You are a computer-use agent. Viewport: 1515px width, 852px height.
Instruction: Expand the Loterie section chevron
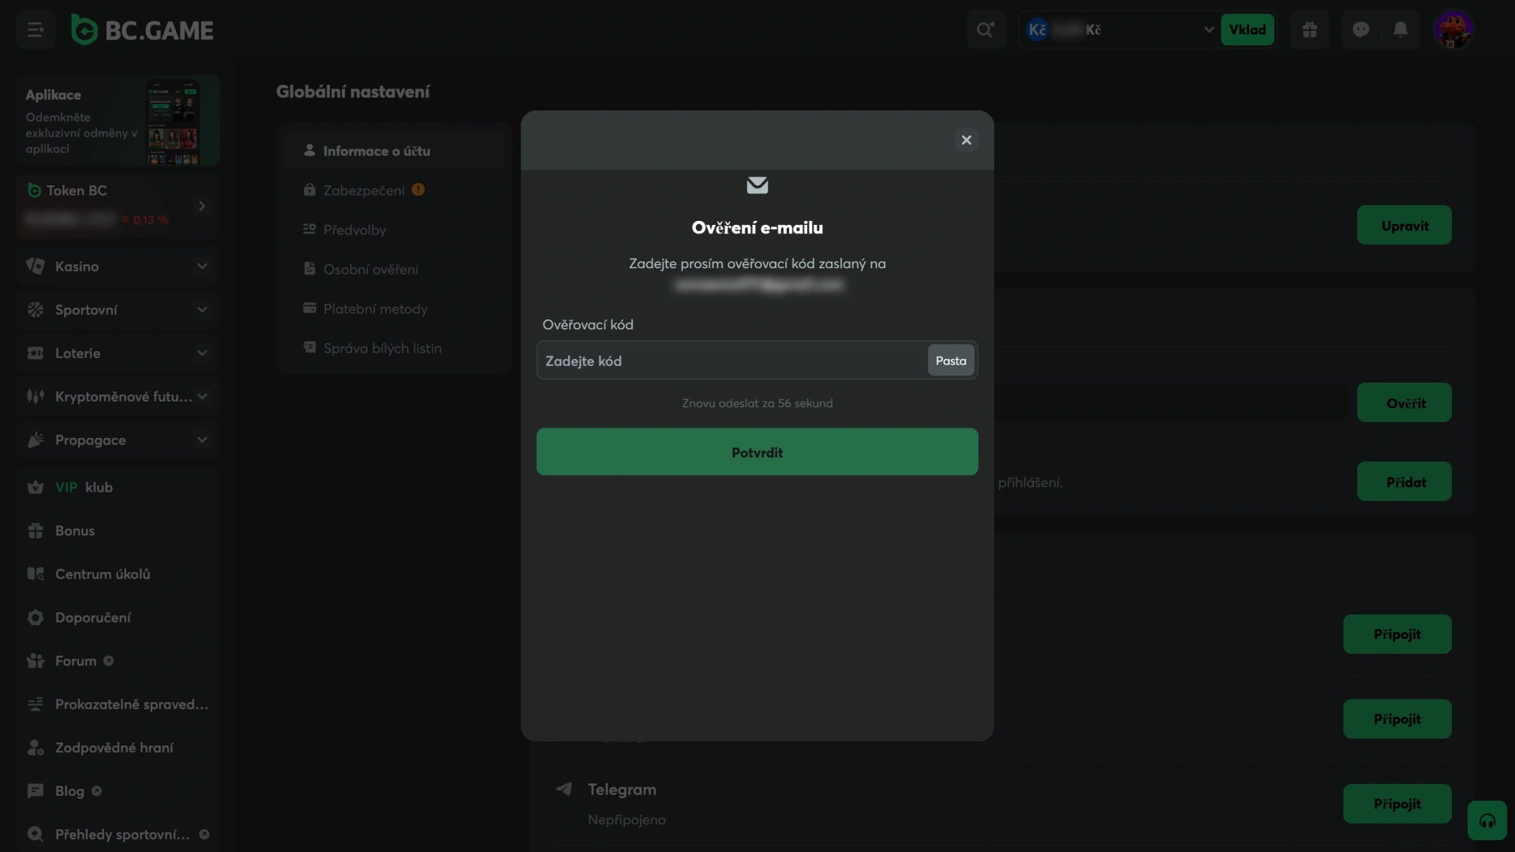point(202,353)
